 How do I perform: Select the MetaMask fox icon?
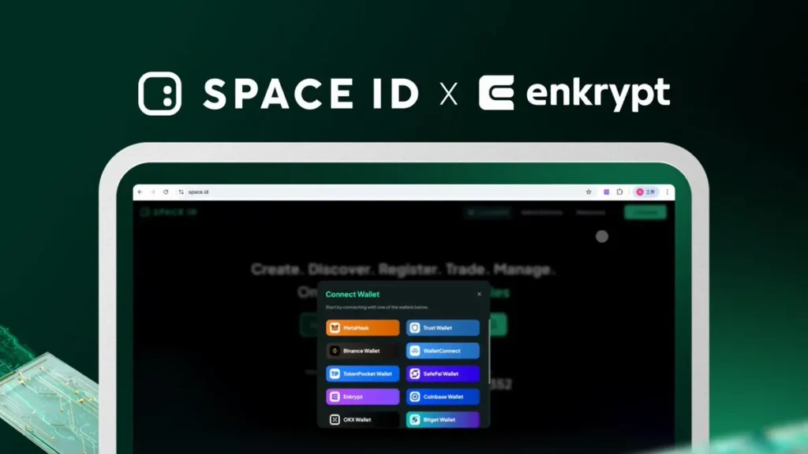[335, 328]
